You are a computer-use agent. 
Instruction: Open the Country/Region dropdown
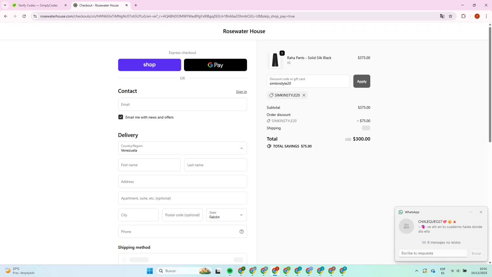[182, 148]
